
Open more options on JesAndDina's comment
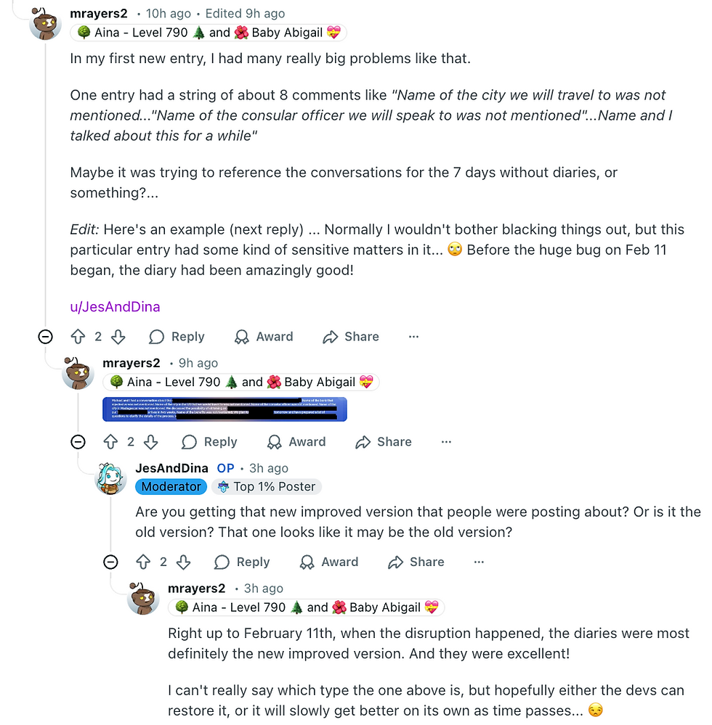click(479, 562)
